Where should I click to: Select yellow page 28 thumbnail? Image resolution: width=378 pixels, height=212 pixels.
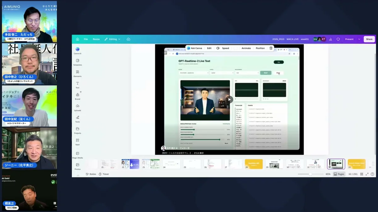tap(254, 164)
